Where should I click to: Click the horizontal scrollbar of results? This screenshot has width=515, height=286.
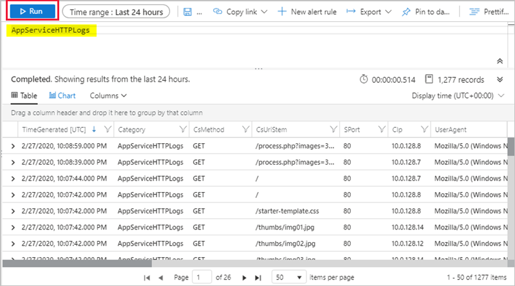pos(77,262)
